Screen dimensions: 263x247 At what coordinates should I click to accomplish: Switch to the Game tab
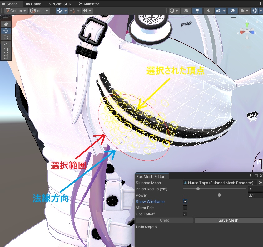click(x=33, y=4)
